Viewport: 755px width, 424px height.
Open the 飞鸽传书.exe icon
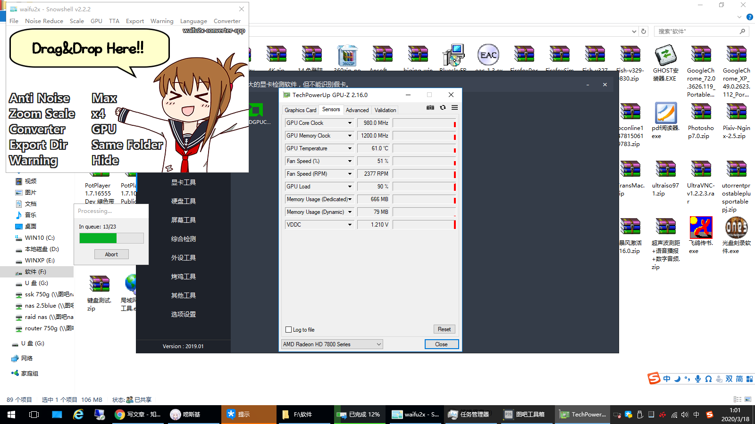701,228
